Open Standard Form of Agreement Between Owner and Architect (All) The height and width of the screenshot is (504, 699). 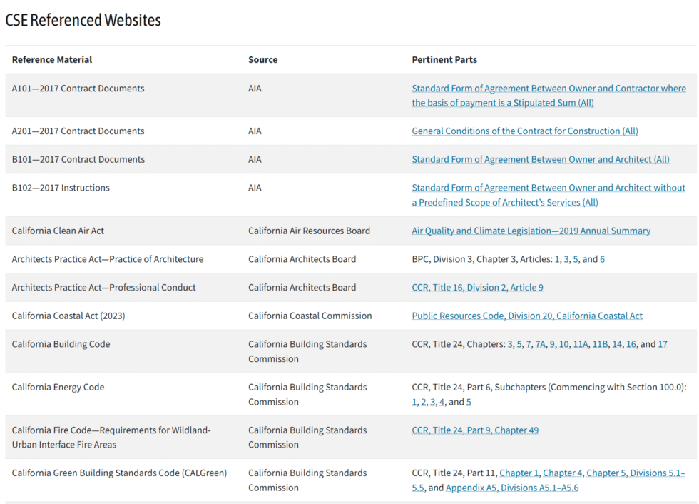[541, 159]
